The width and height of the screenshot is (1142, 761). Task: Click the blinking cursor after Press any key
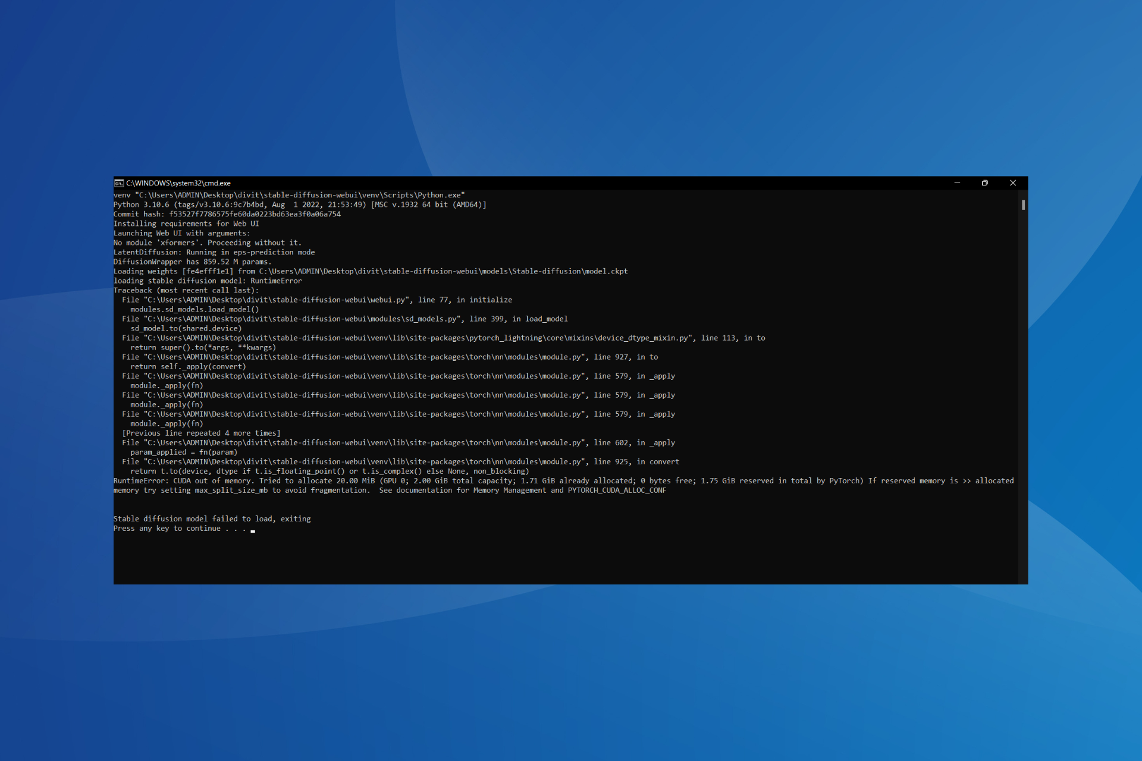click(253, 529)
